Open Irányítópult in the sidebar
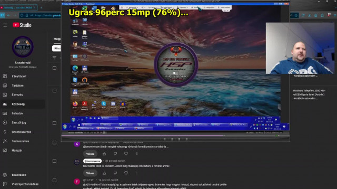This screenshot has width=337, height=189. (19, 76)
